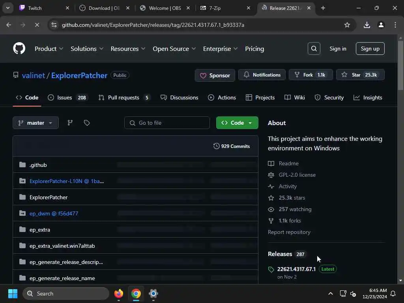Open the ExplorerPatcher folder

49,197
